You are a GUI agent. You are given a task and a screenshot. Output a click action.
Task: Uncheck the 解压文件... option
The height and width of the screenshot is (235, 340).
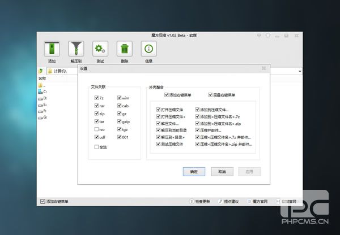click(159, 124)
